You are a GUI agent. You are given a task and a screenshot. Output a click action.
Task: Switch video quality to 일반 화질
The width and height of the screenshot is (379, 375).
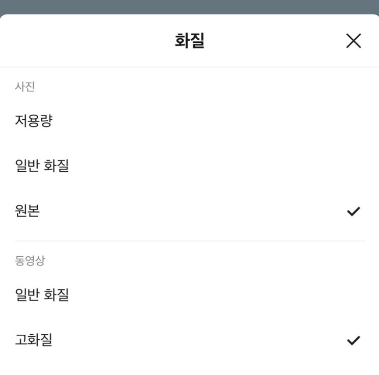(x=42, y=295)
